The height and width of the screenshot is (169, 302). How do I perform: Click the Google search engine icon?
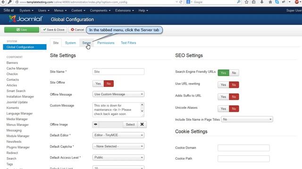[x=188, y=2]
